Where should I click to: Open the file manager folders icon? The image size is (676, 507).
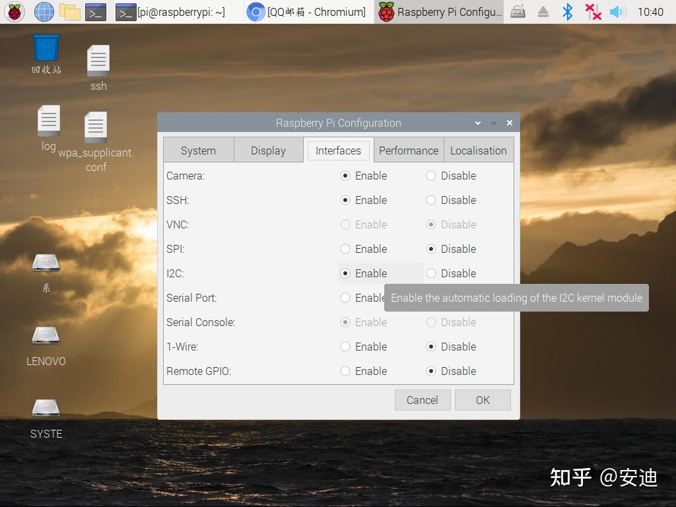point(70,12)
